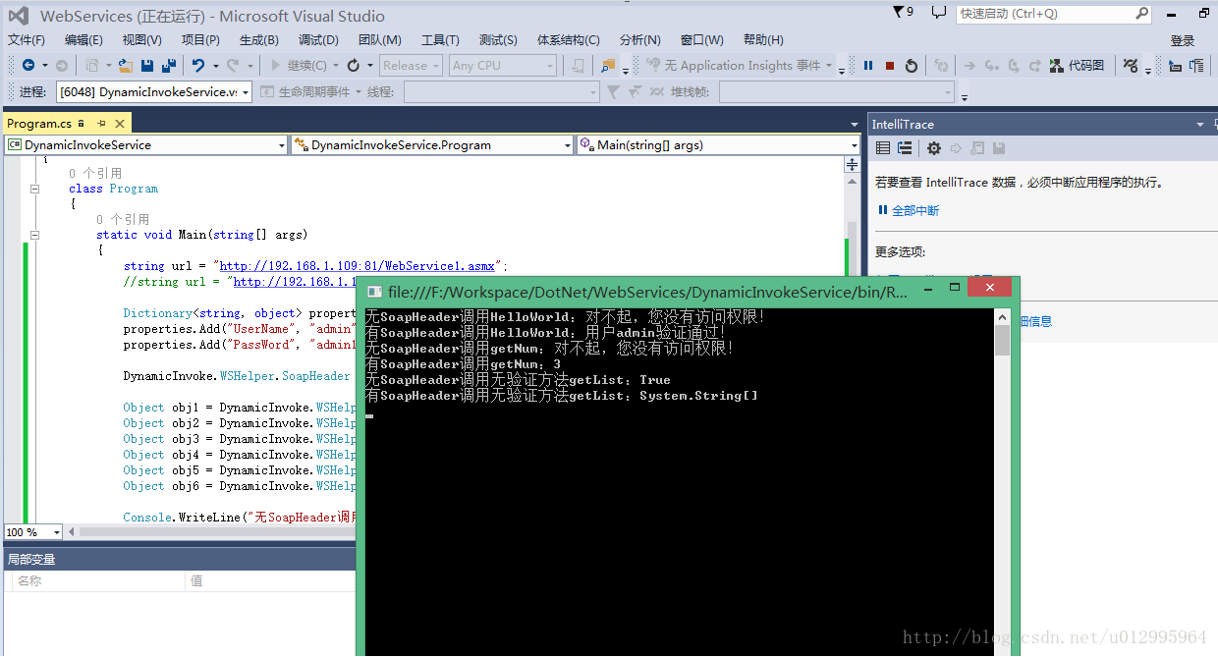Click the 登录 sign-in button
This screenshot has height=657, width=1218.
1183,40
